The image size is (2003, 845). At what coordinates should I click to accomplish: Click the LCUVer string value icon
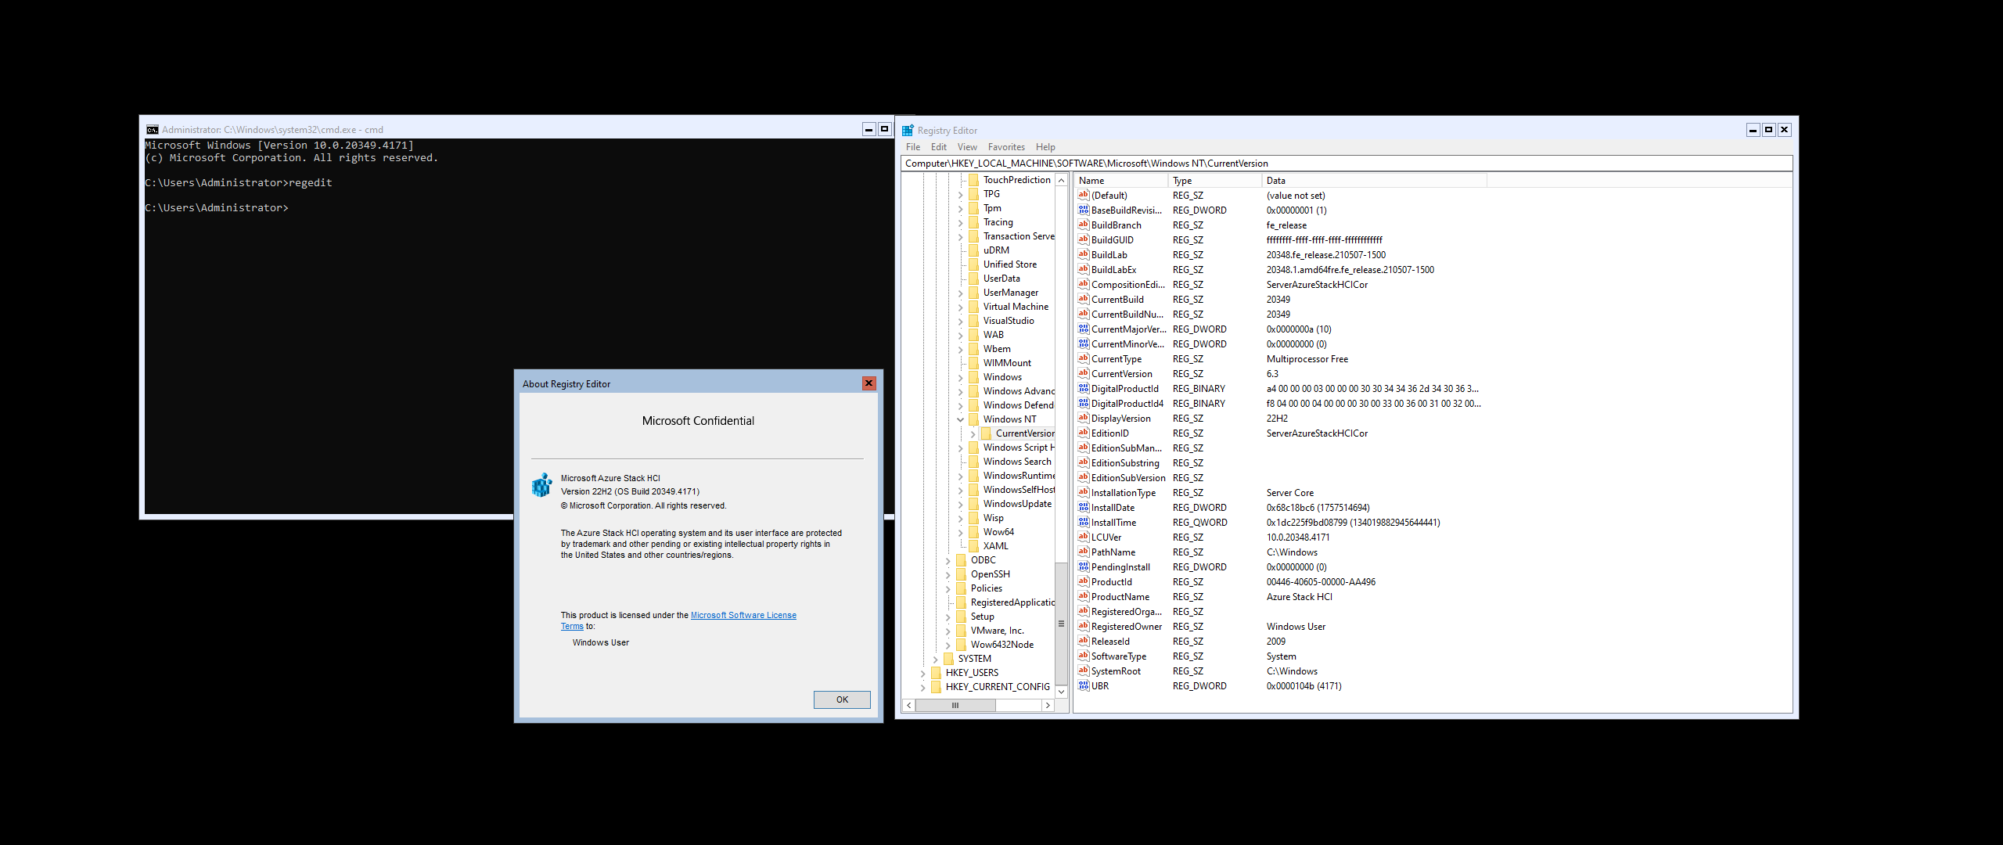(x=1083, y=538)
